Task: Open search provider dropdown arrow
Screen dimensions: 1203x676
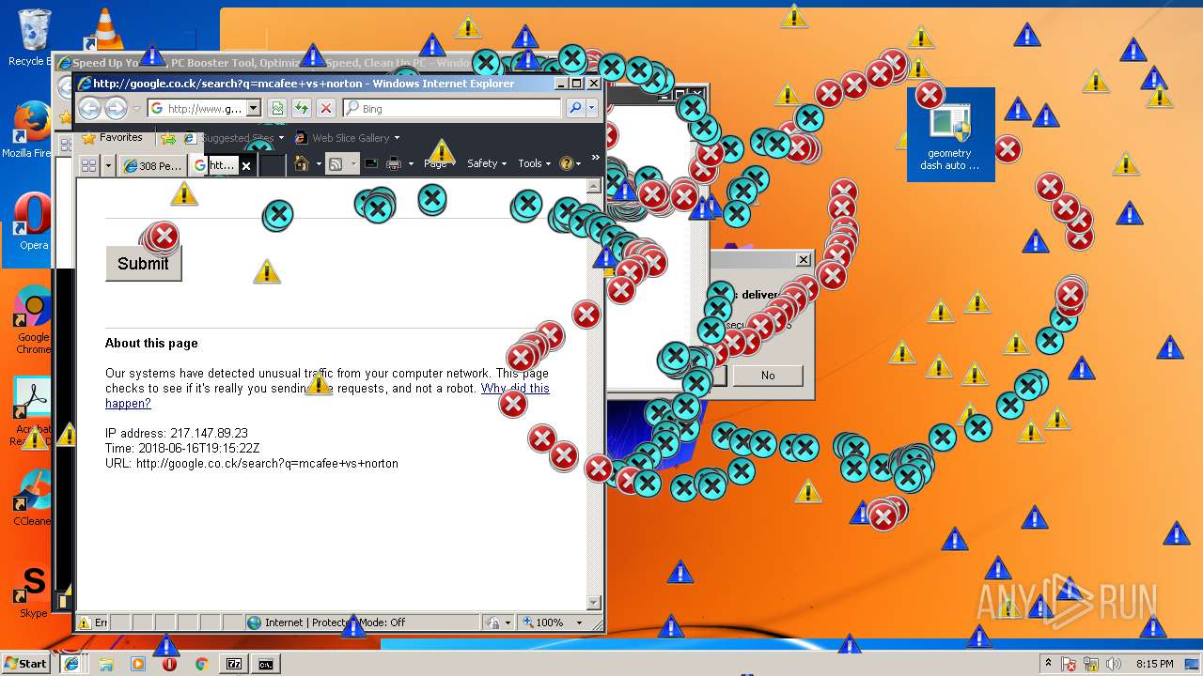Action: pyautogui.click(x=592, y=109)
